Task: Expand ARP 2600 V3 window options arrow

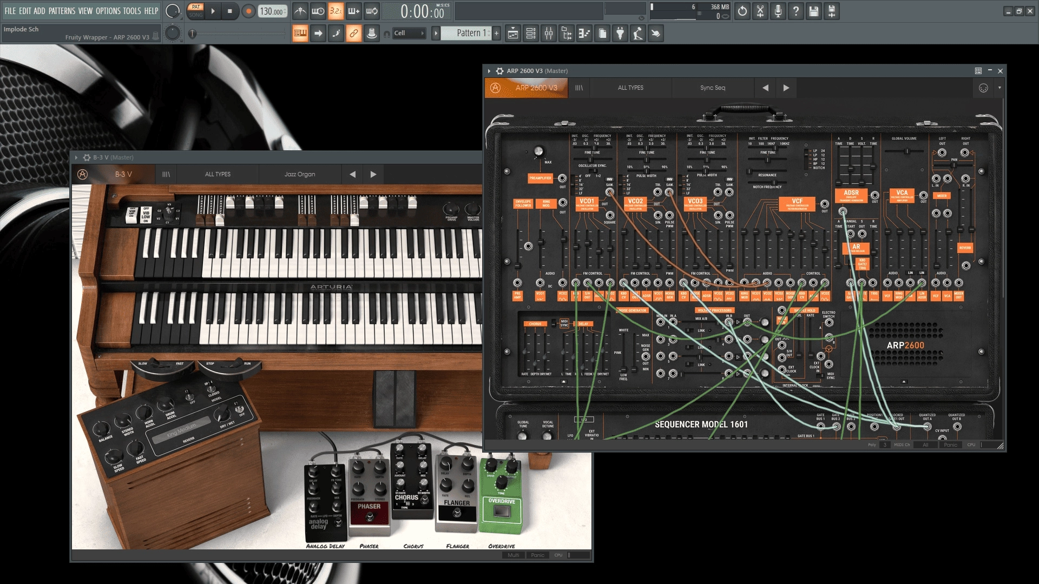Action: click(x=489, y=71)
